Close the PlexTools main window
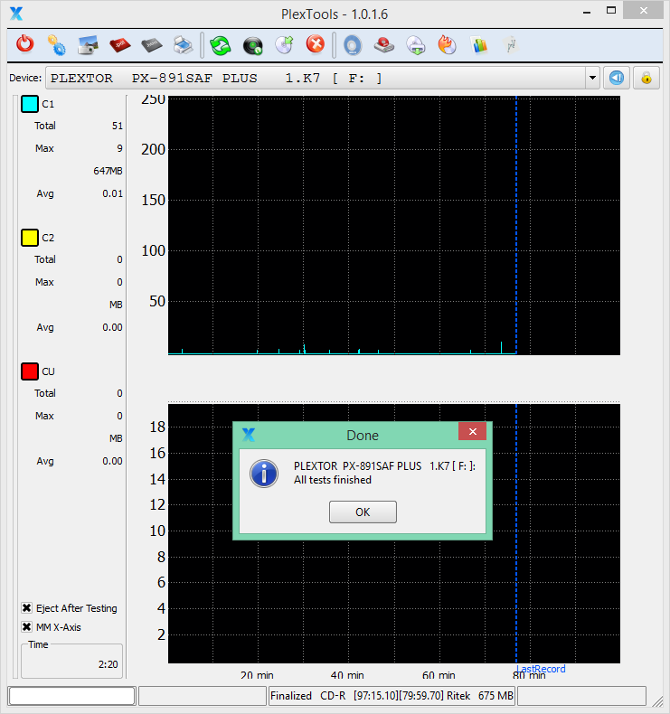 (643, 10)
